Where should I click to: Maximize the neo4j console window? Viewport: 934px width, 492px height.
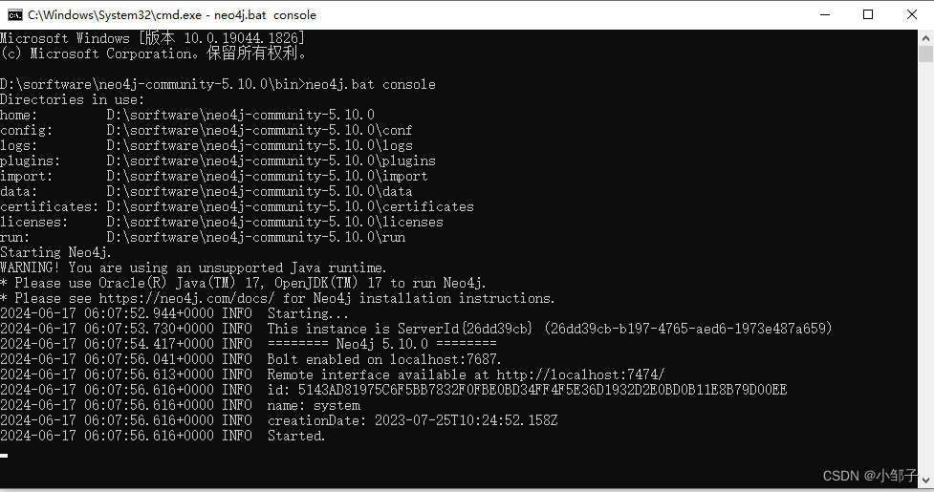click(x=868, y=14)
